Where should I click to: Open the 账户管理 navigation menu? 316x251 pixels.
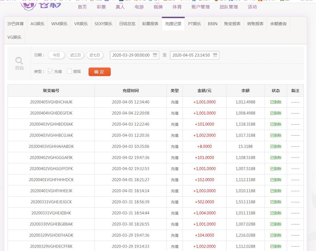tap(201, 7)
